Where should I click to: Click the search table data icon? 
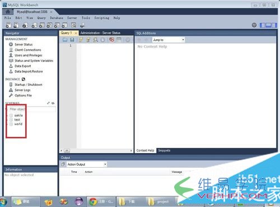74,25
